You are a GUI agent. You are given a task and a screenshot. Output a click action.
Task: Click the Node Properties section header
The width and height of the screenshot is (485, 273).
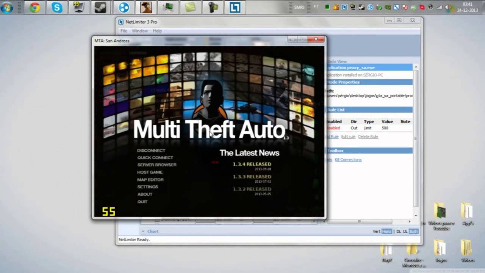[x=369, y=82]
